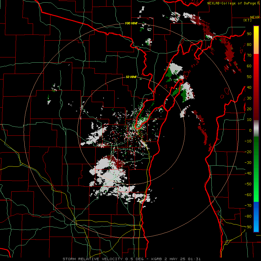
Task: Click the NEXR label above the color scale
Action: pyautogui.click(x=255, y=17)
